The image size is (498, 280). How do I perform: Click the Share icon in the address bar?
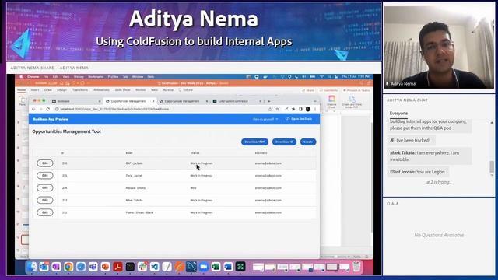tap(270, 109)
